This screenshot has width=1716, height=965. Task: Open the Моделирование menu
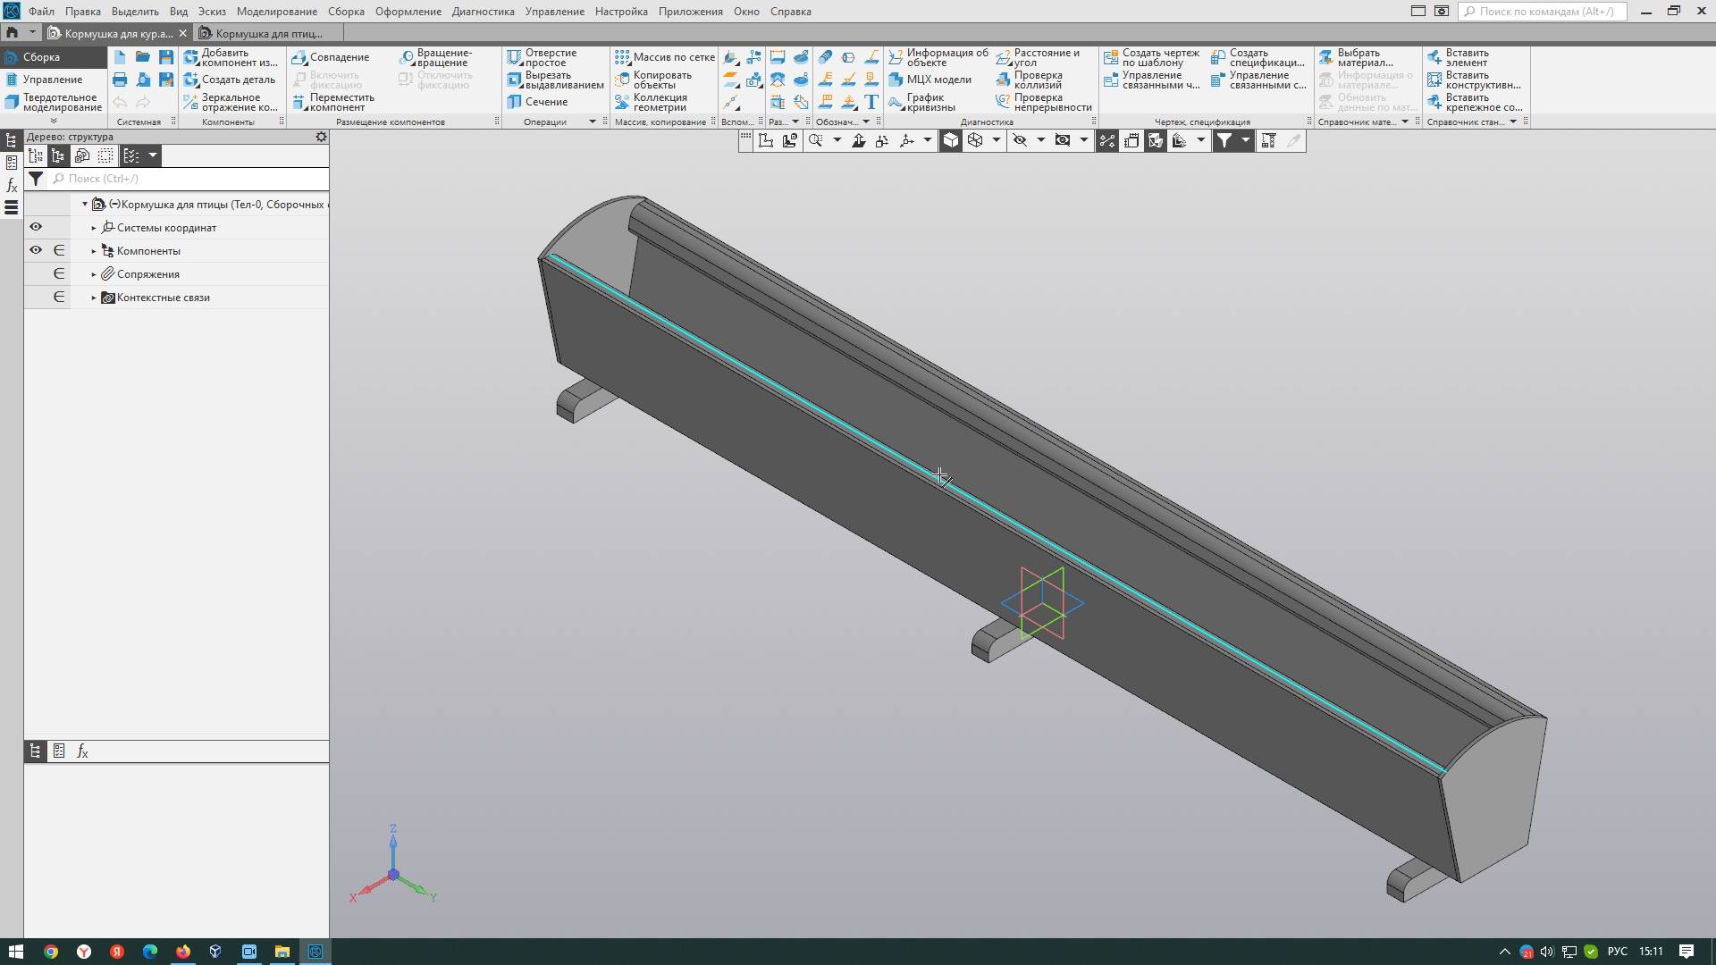pos(276,12)
